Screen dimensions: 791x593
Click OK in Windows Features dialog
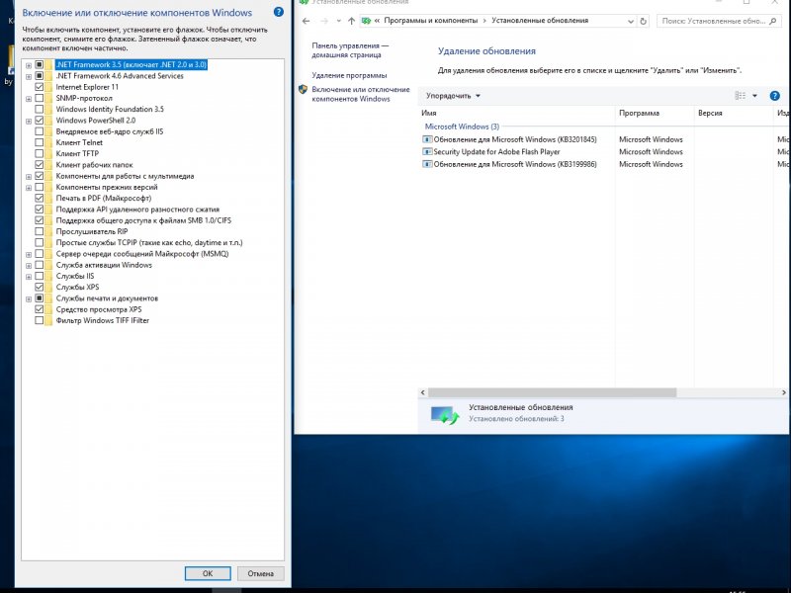click(x=208, y=573)
